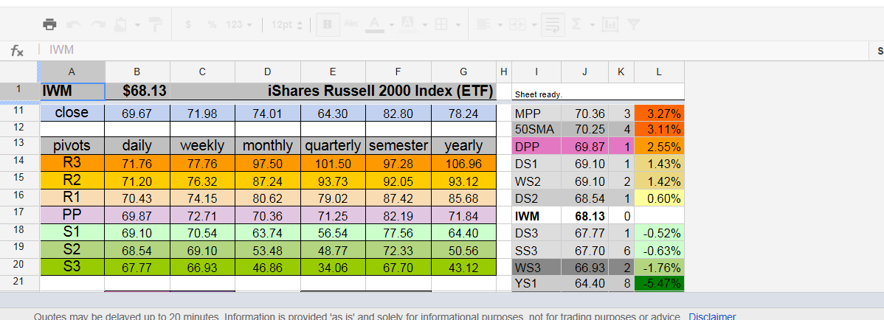Select column L header

(x=659, y=72)
